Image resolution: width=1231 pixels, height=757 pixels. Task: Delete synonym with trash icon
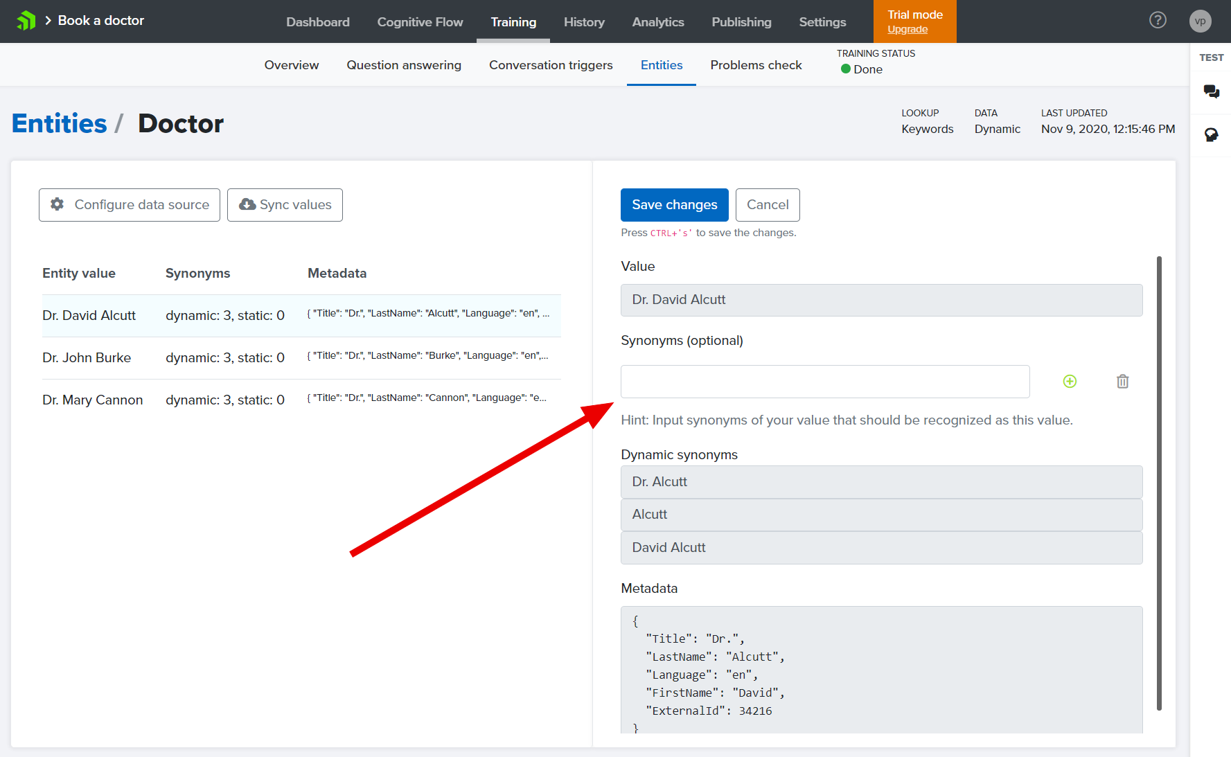coord(1122,382)
